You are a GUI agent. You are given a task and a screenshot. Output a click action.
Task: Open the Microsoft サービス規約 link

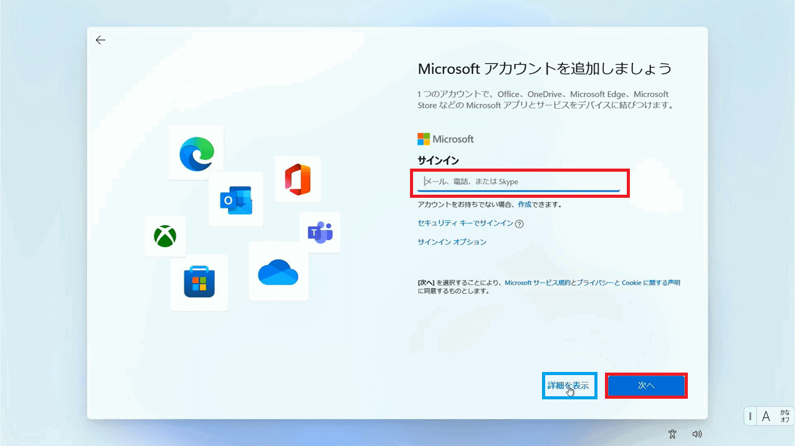537,282
